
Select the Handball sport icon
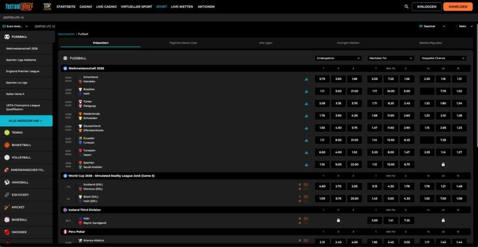click(7, 183)
